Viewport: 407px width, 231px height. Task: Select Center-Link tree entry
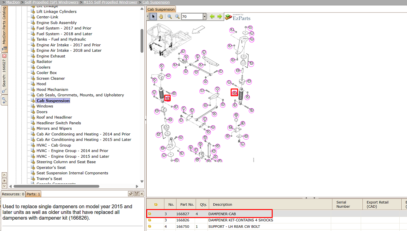click(x=47, y=17)
